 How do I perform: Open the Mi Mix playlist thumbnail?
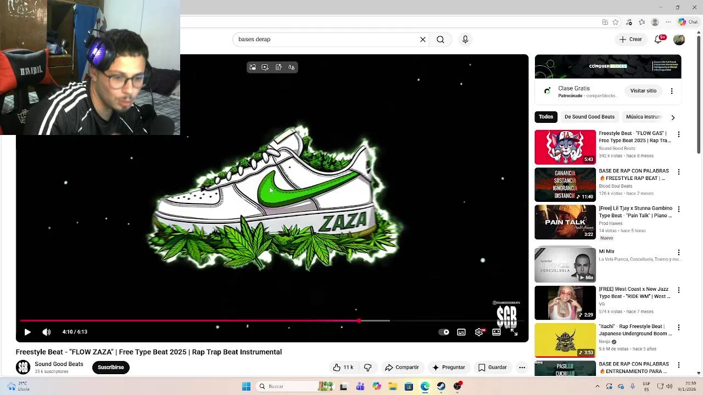565,265
